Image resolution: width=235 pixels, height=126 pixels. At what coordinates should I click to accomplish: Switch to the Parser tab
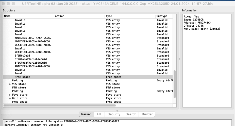[86, 114]
